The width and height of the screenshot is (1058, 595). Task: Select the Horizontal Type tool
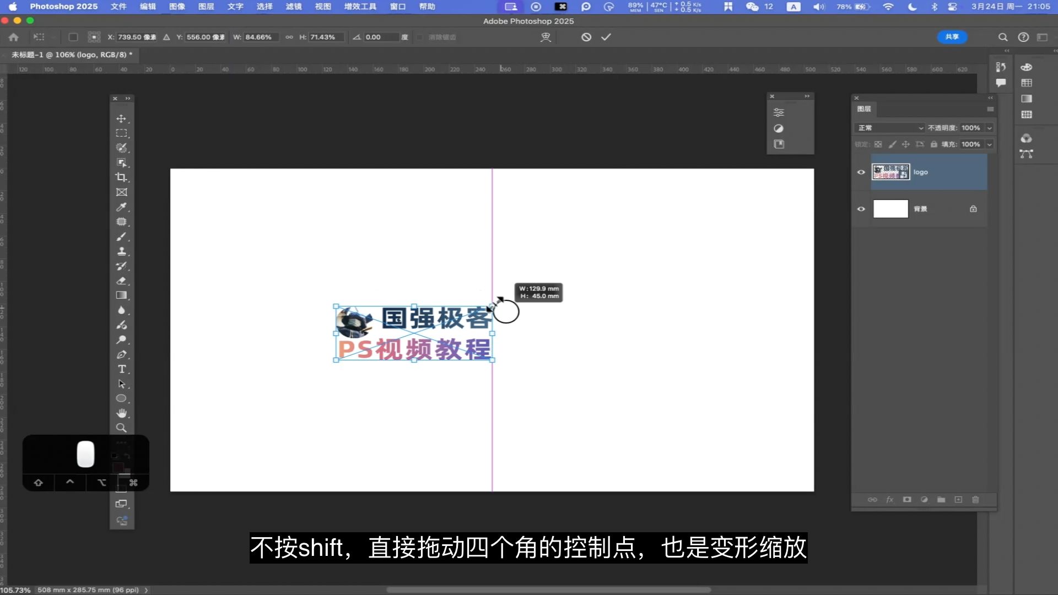(121, 369)
